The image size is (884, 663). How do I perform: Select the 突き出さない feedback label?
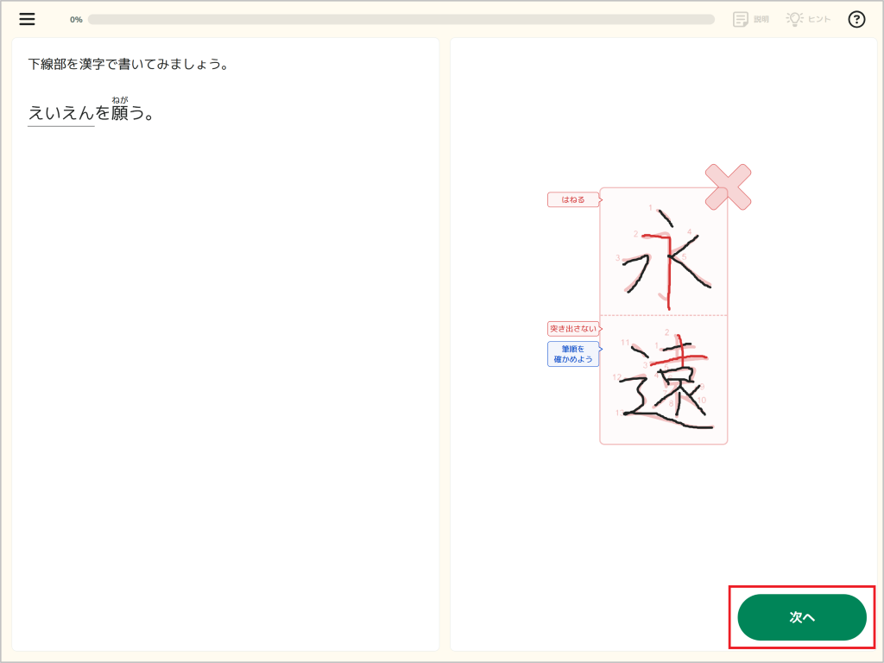(573, 328)
